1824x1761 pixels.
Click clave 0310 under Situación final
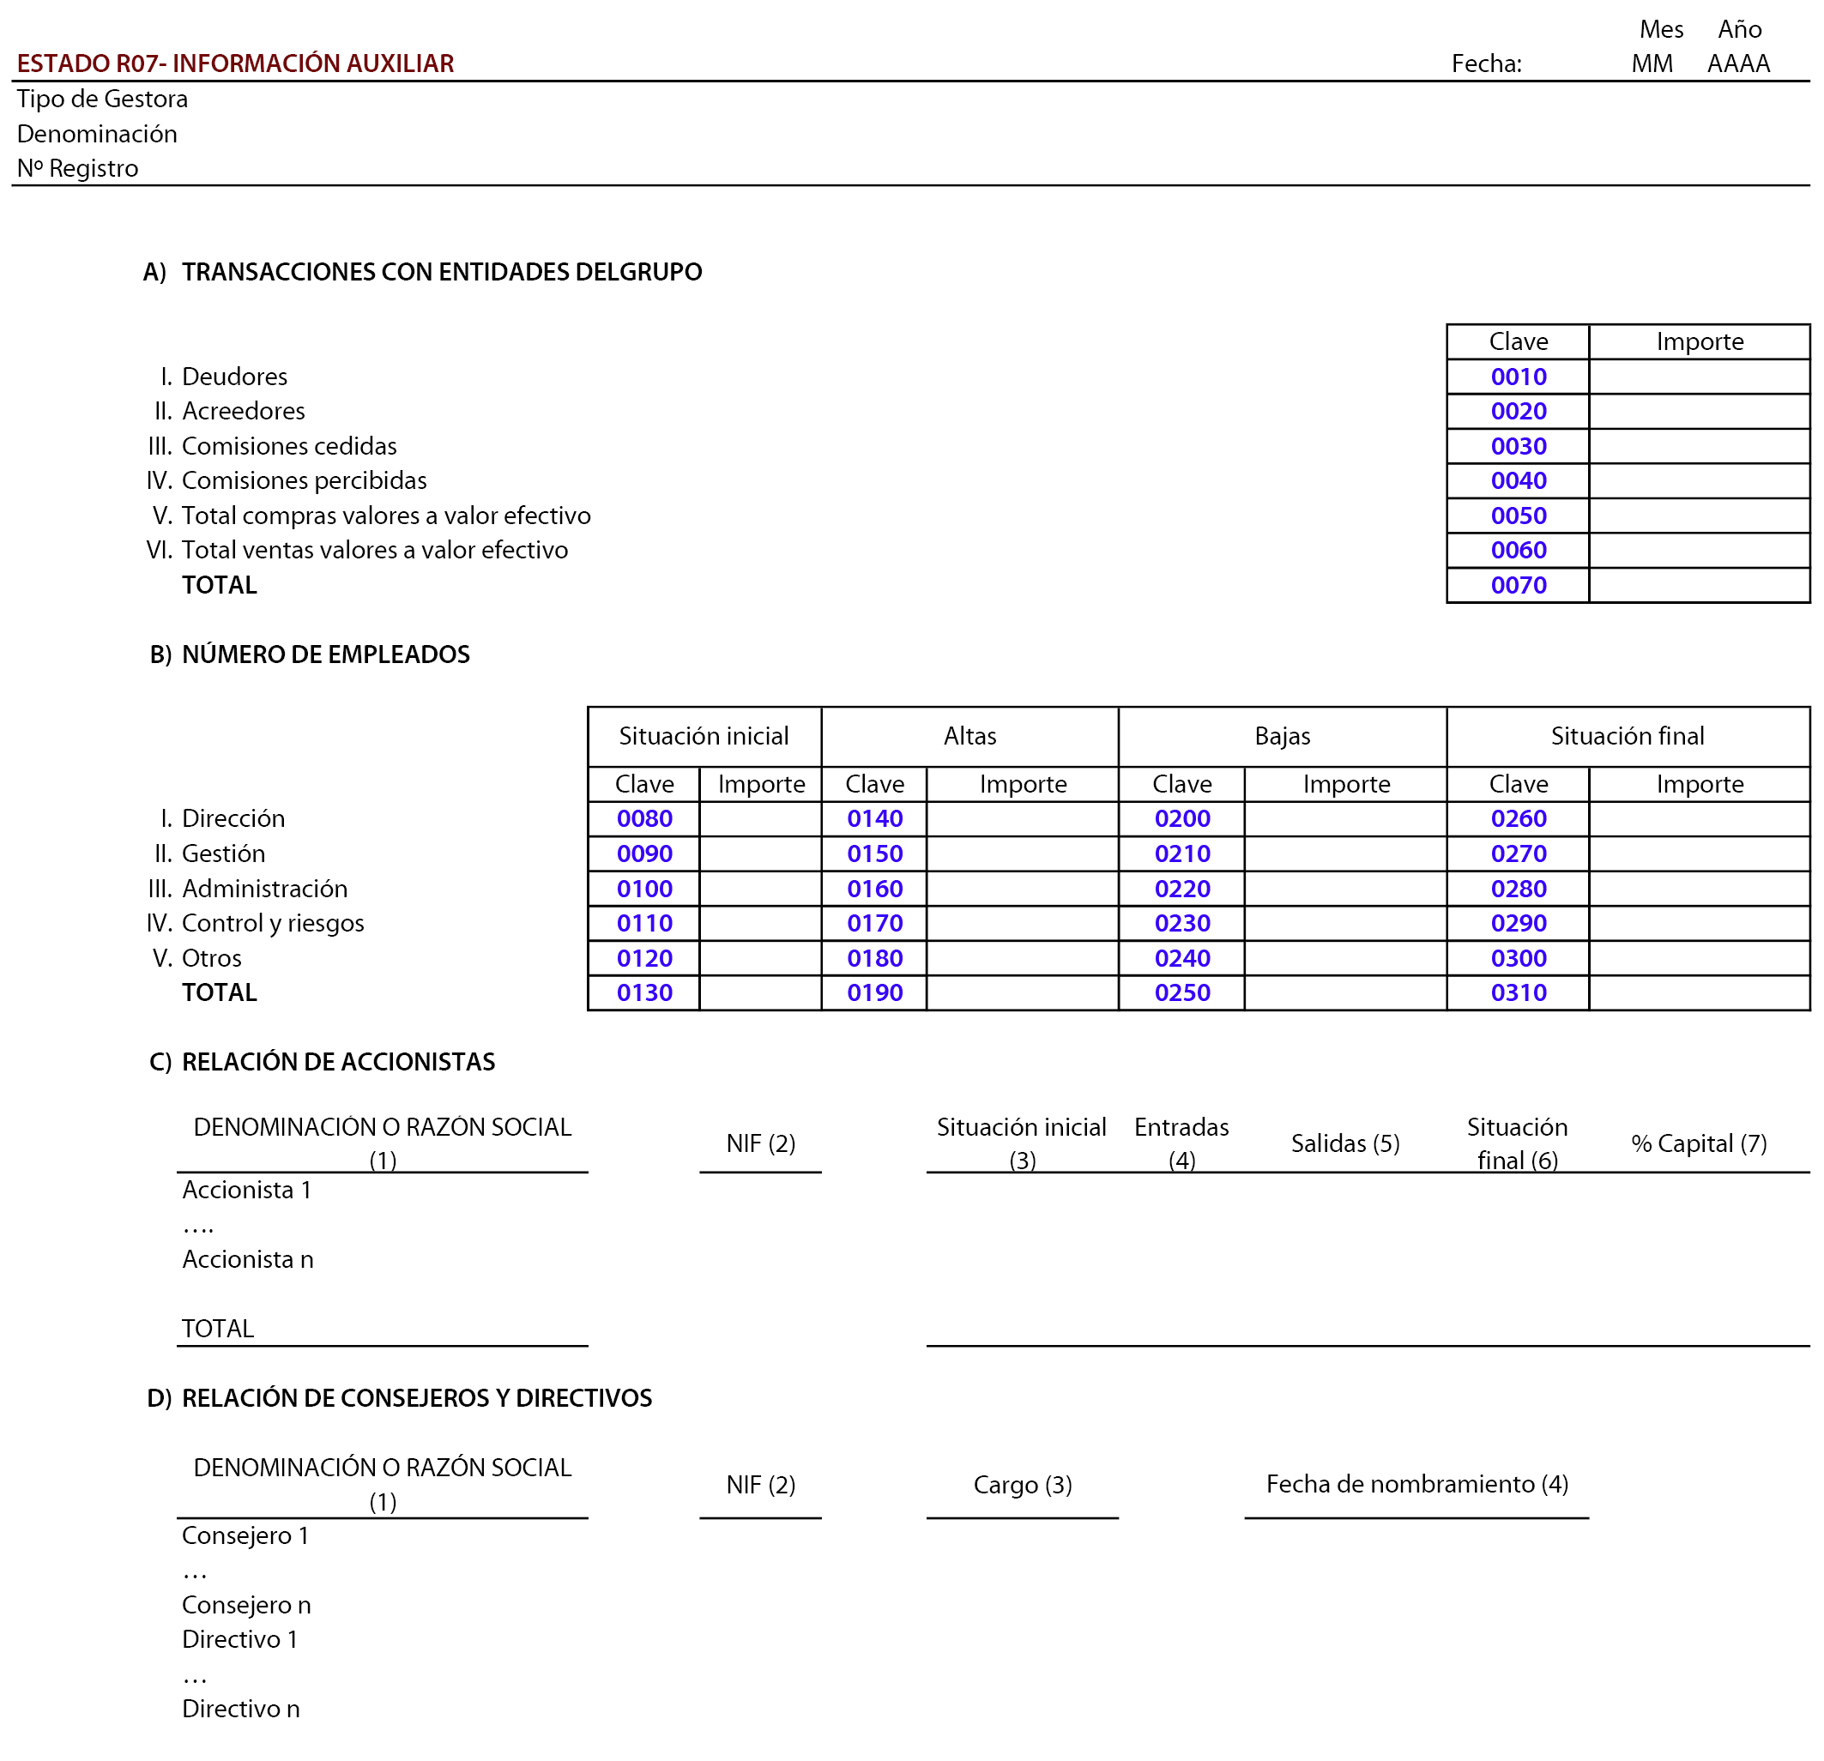point(1518,993)
